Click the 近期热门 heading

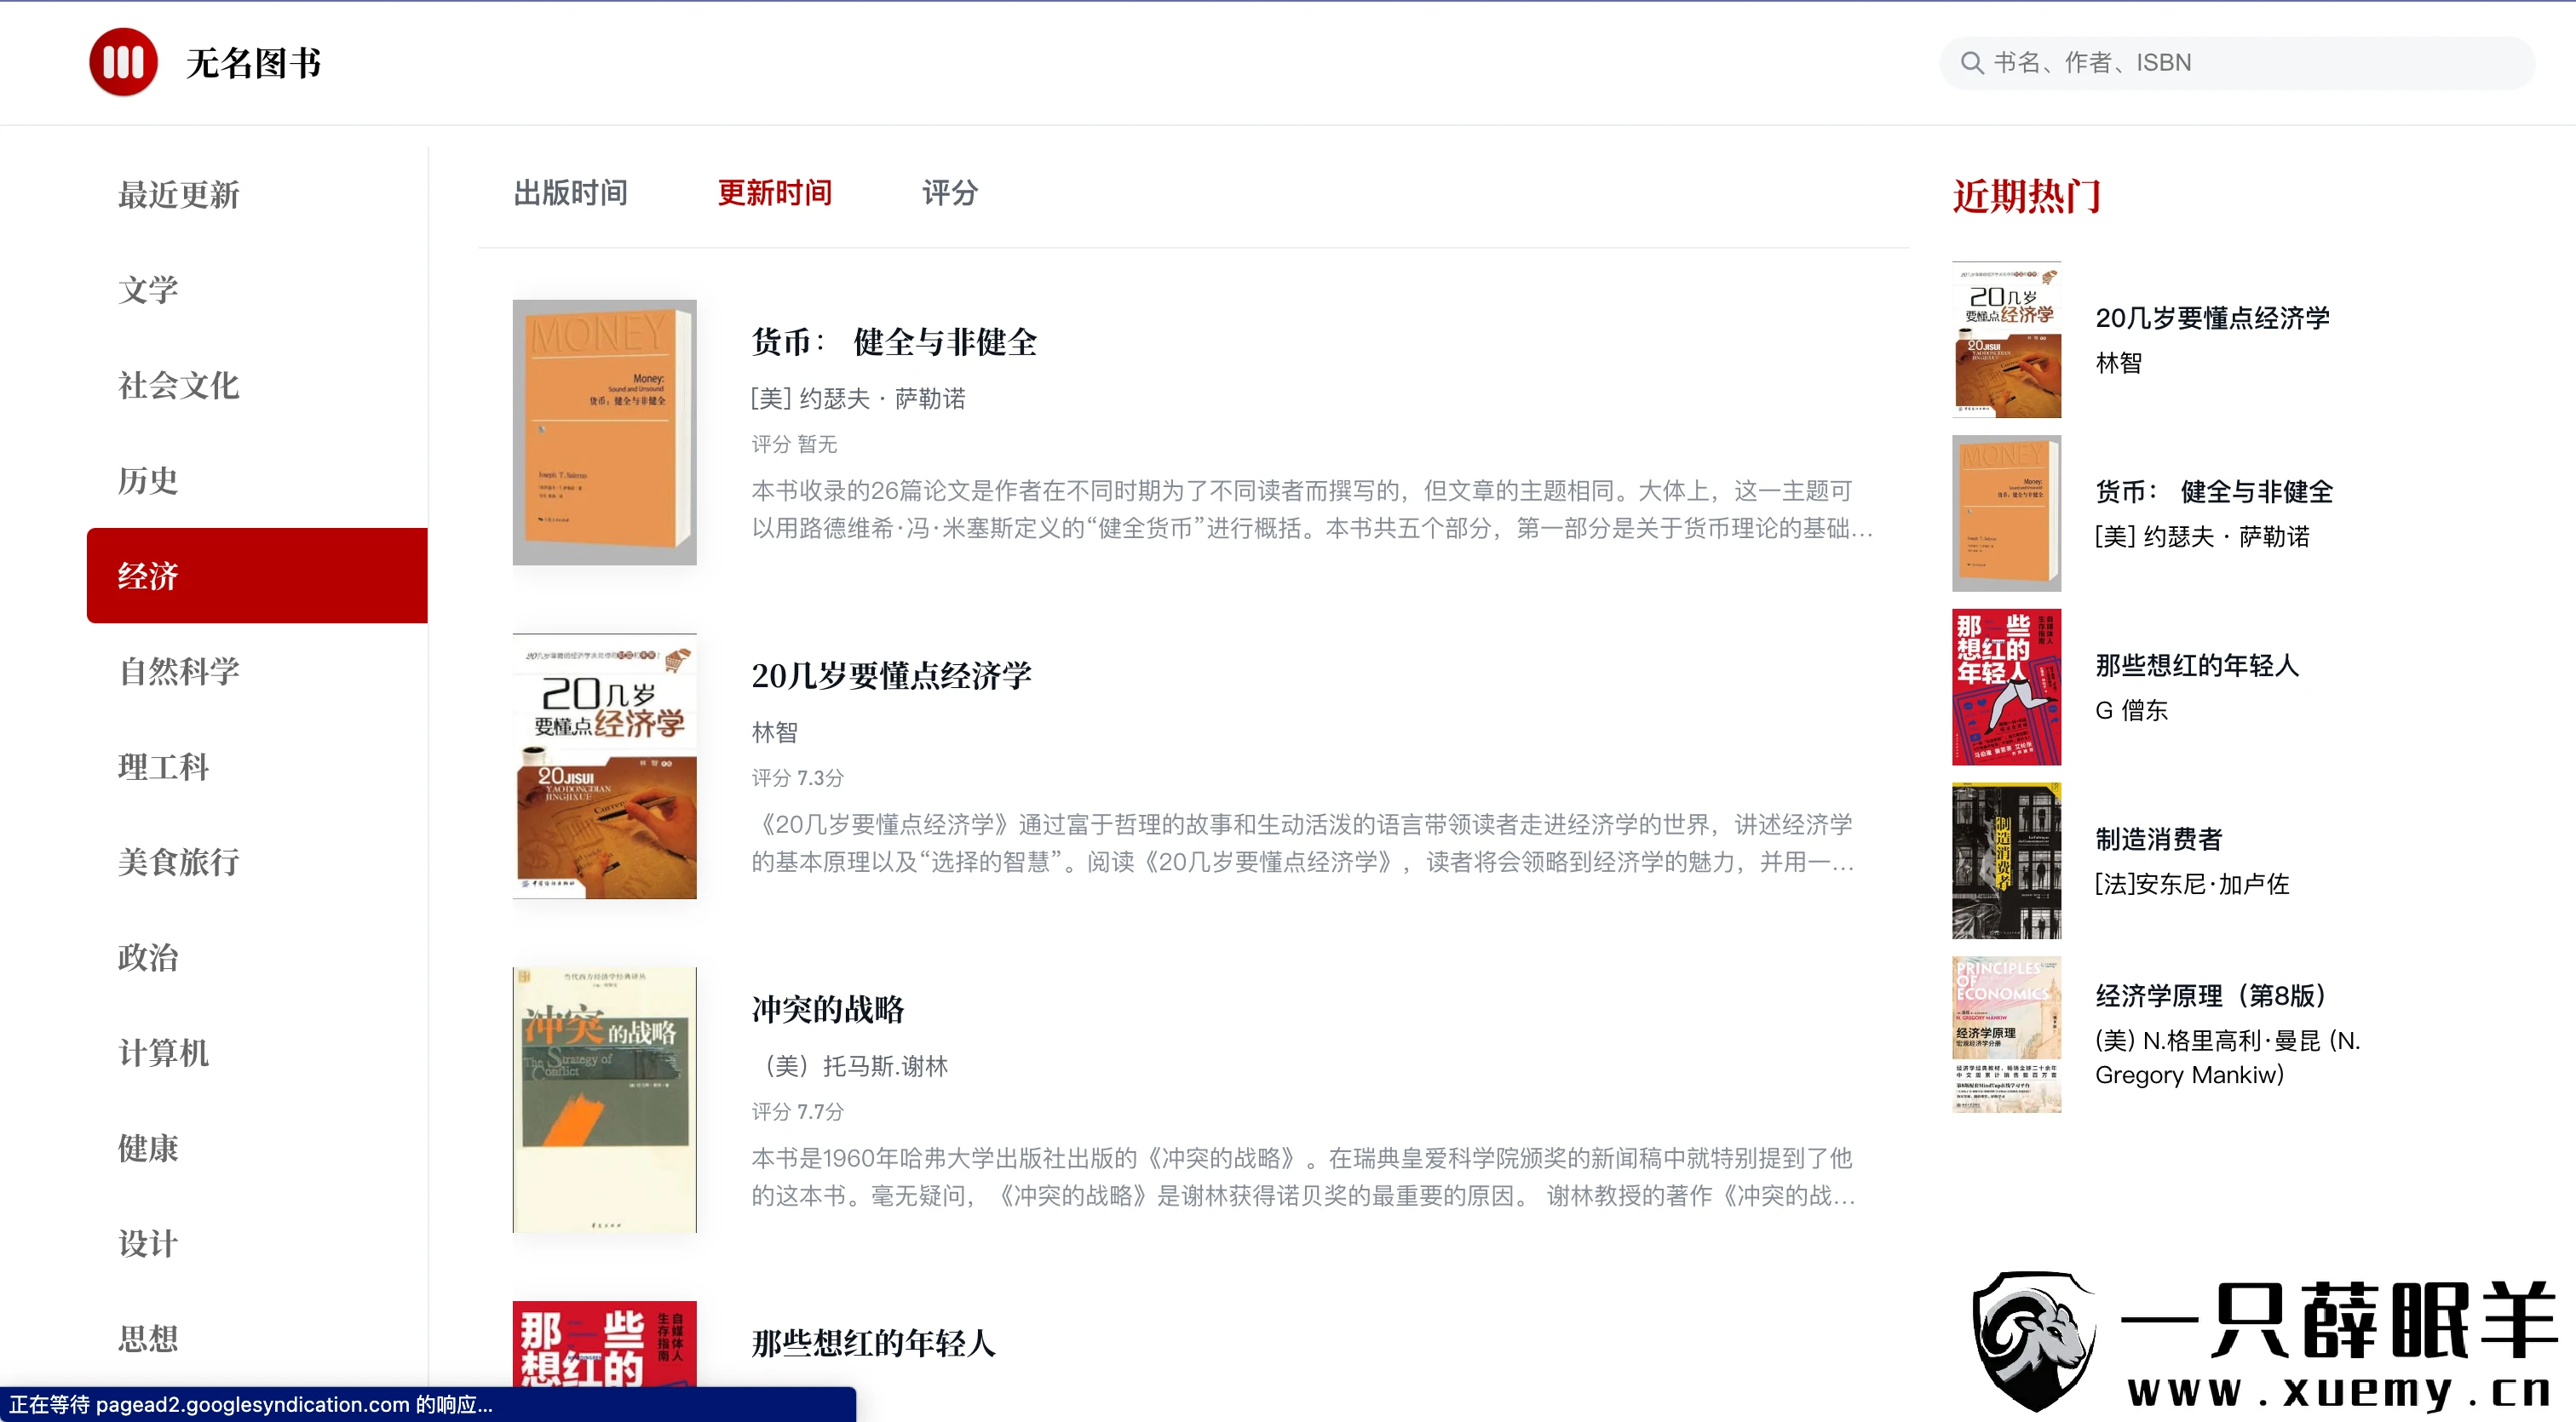click(x=2027, y=196)
